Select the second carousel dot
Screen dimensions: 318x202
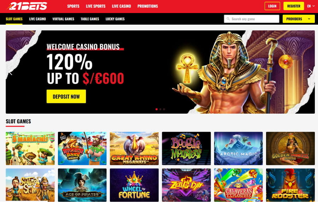coord(160,109)
